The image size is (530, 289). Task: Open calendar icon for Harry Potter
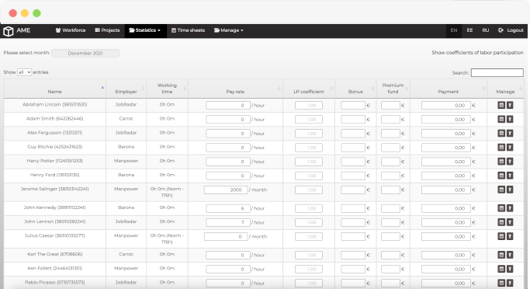coord(501,162)
